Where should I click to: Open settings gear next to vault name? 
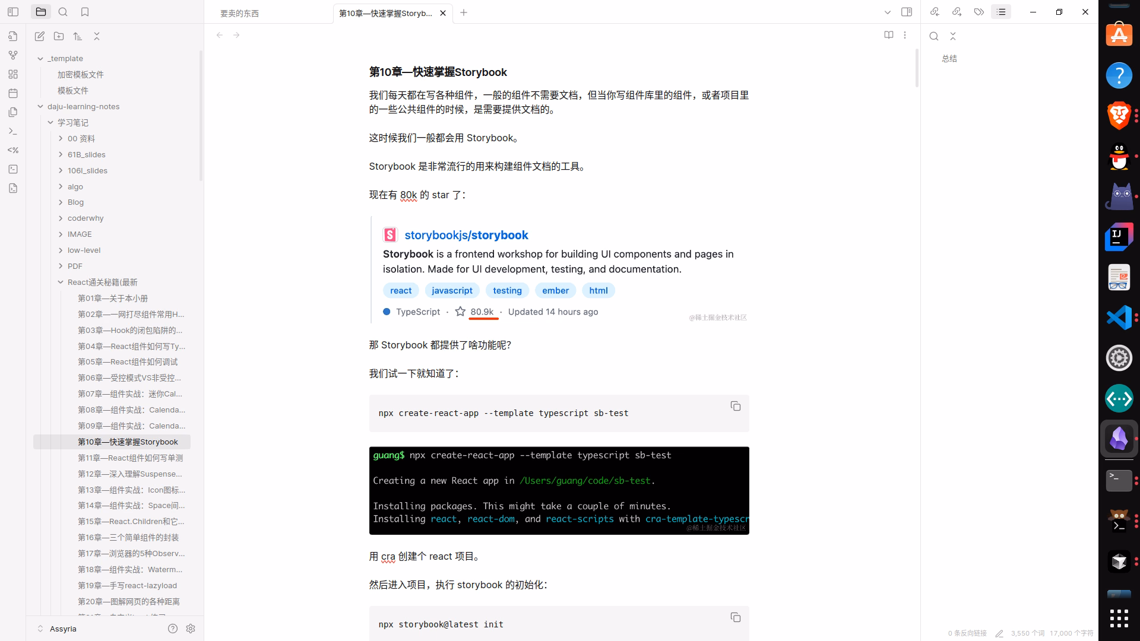[191, 629]
